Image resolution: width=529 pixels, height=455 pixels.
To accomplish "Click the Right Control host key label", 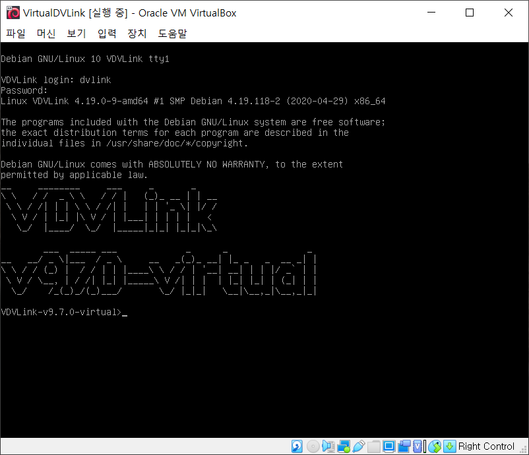I will (486, 446).
